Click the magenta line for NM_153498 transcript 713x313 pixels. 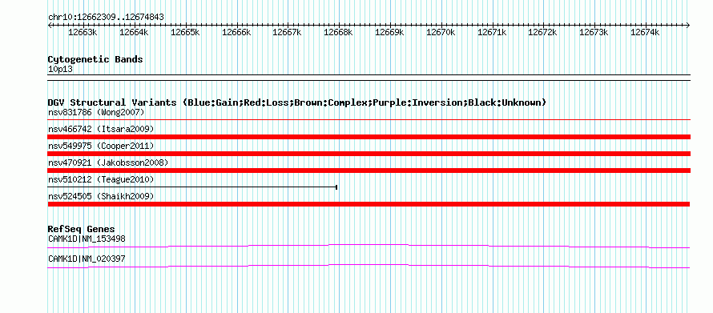(x=369, y=247)
